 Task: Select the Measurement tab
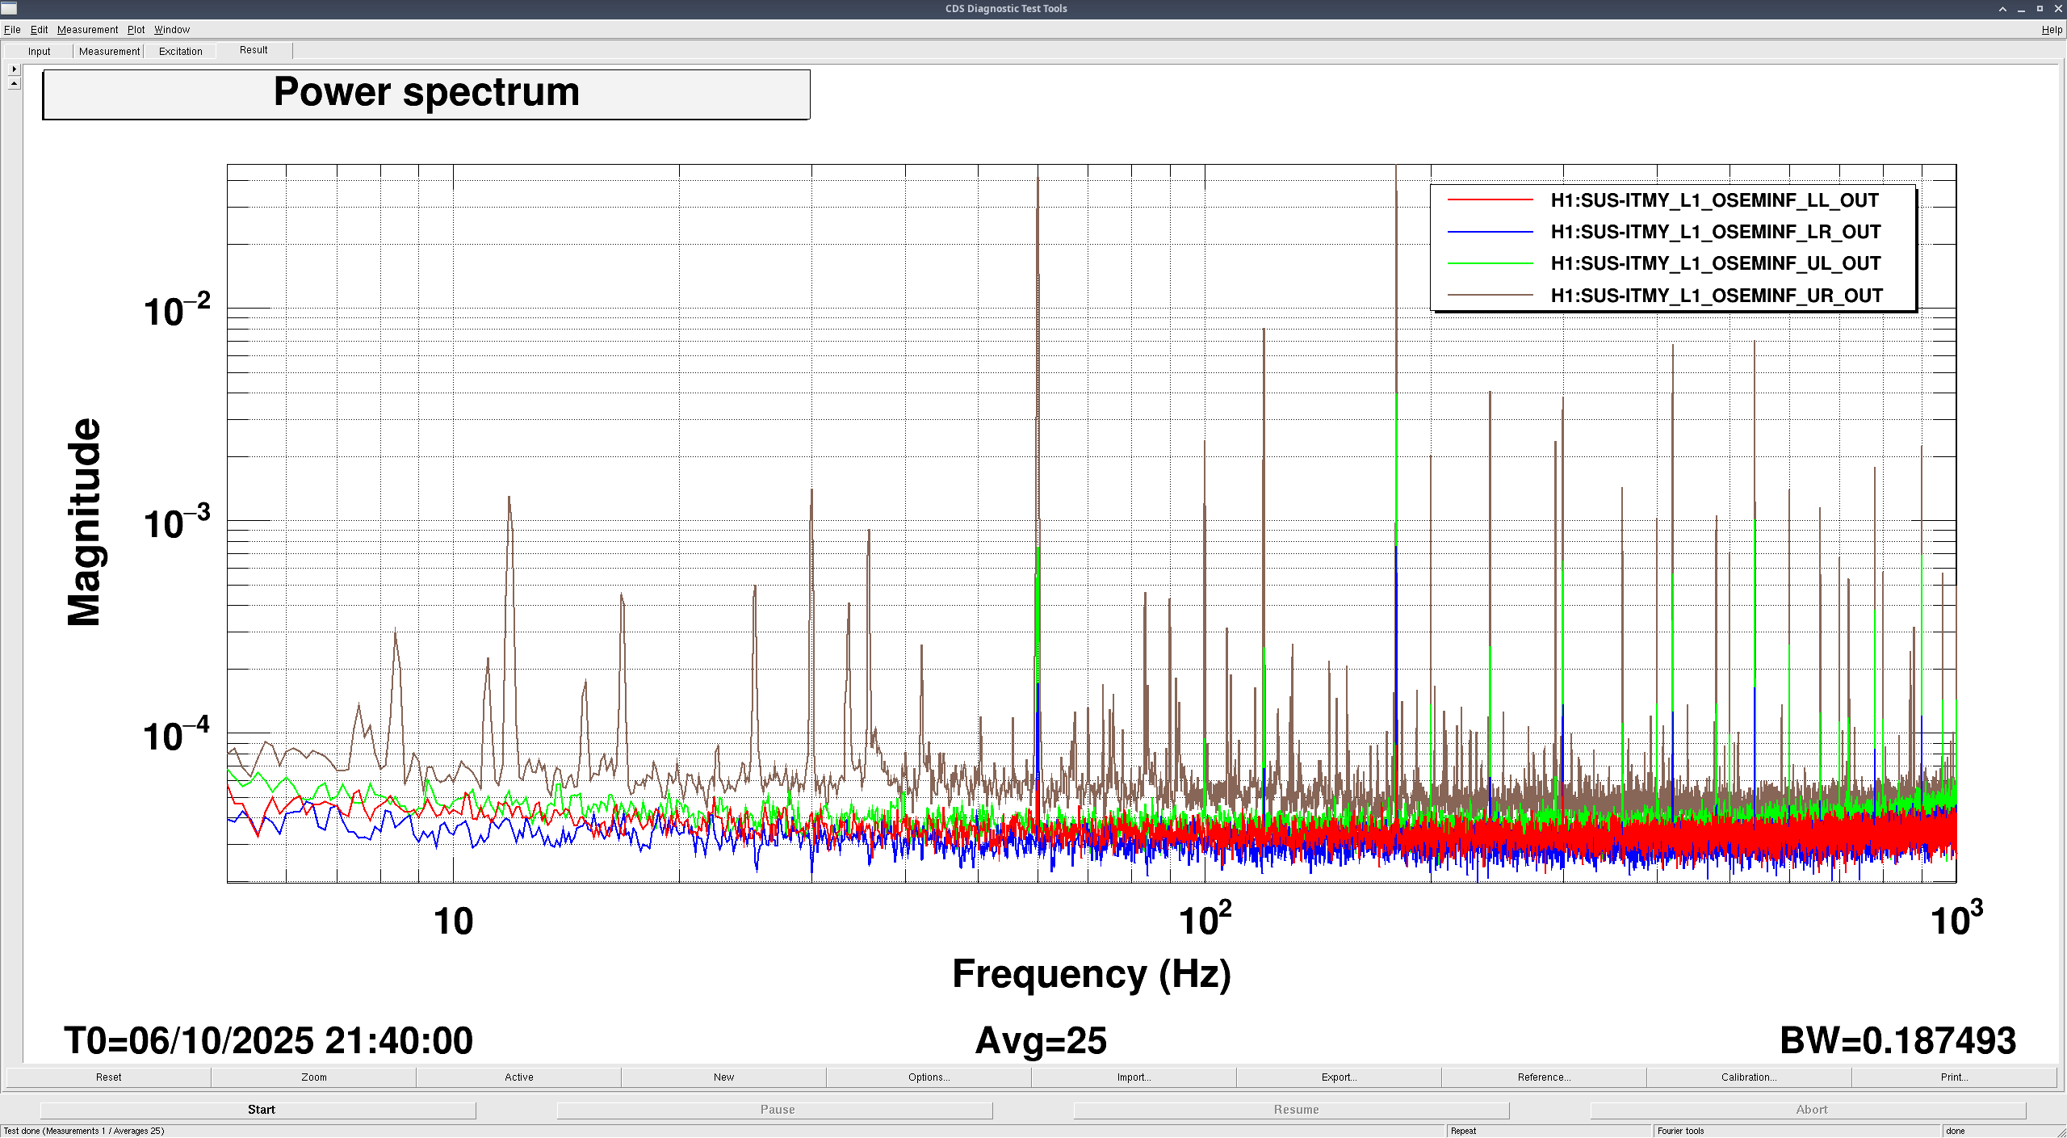[109, 51]
